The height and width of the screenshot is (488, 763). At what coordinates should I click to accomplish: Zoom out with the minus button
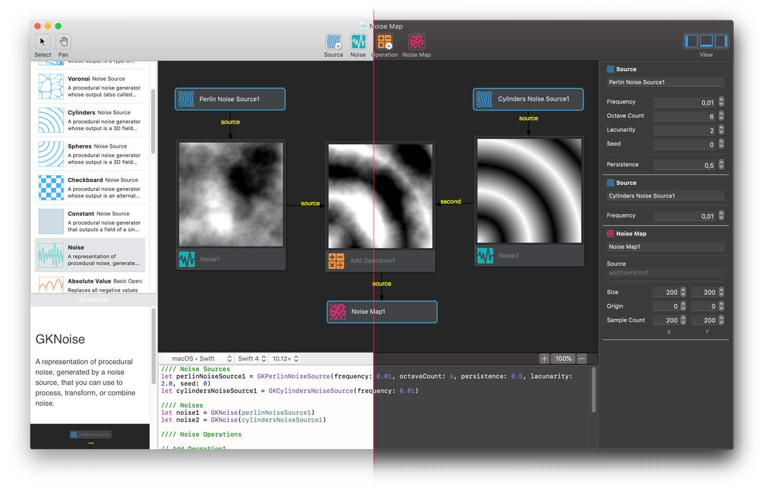582,359
